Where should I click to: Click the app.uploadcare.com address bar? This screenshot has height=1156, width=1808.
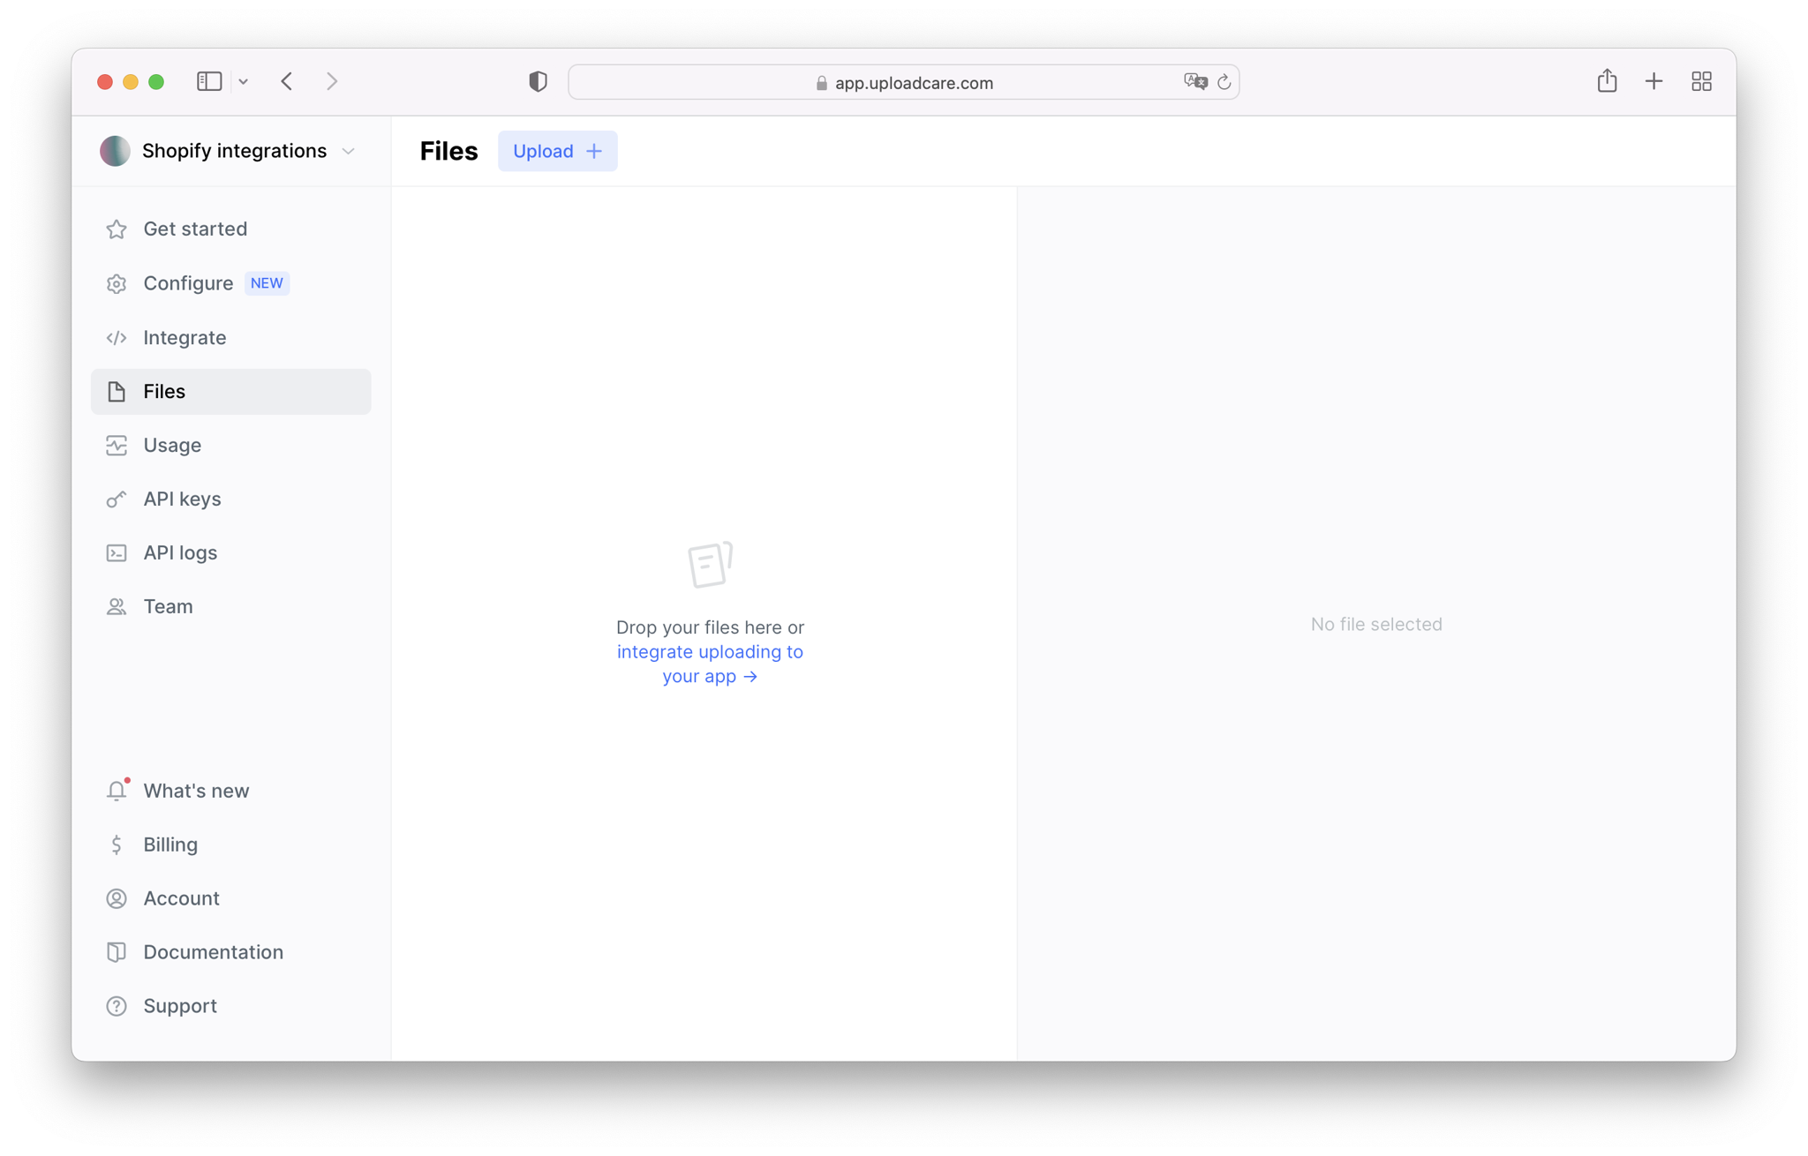913,83
